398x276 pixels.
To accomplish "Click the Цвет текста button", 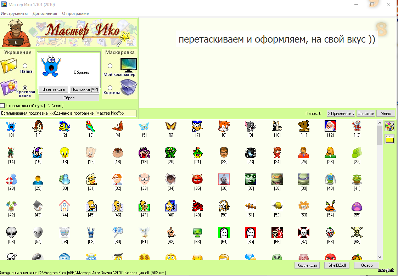I will tap(54, 89).
